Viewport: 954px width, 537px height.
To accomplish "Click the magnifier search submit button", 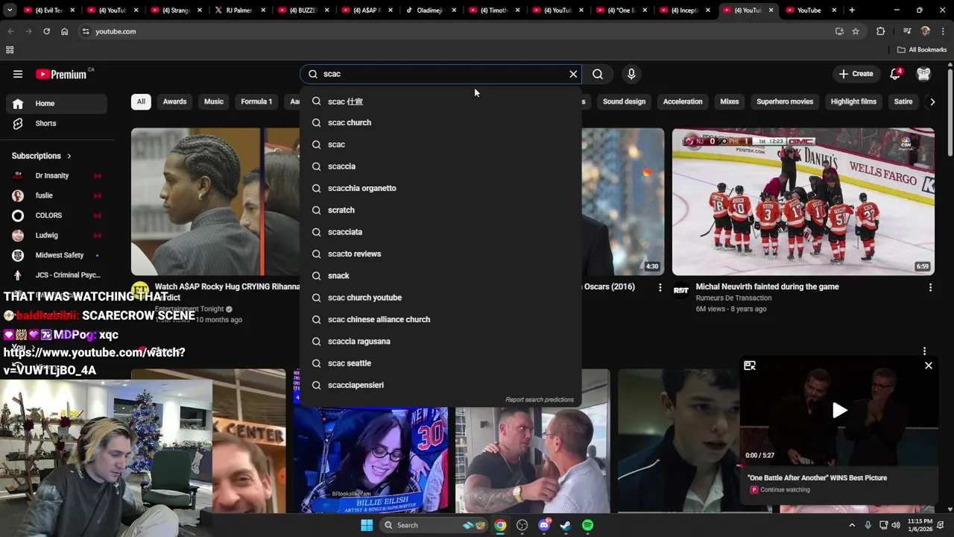I will coord(598,74).
